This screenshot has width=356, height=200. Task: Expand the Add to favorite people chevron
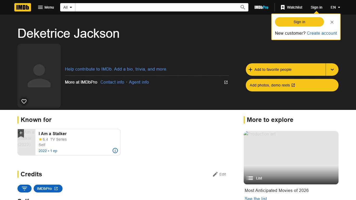tap(332, 70)
